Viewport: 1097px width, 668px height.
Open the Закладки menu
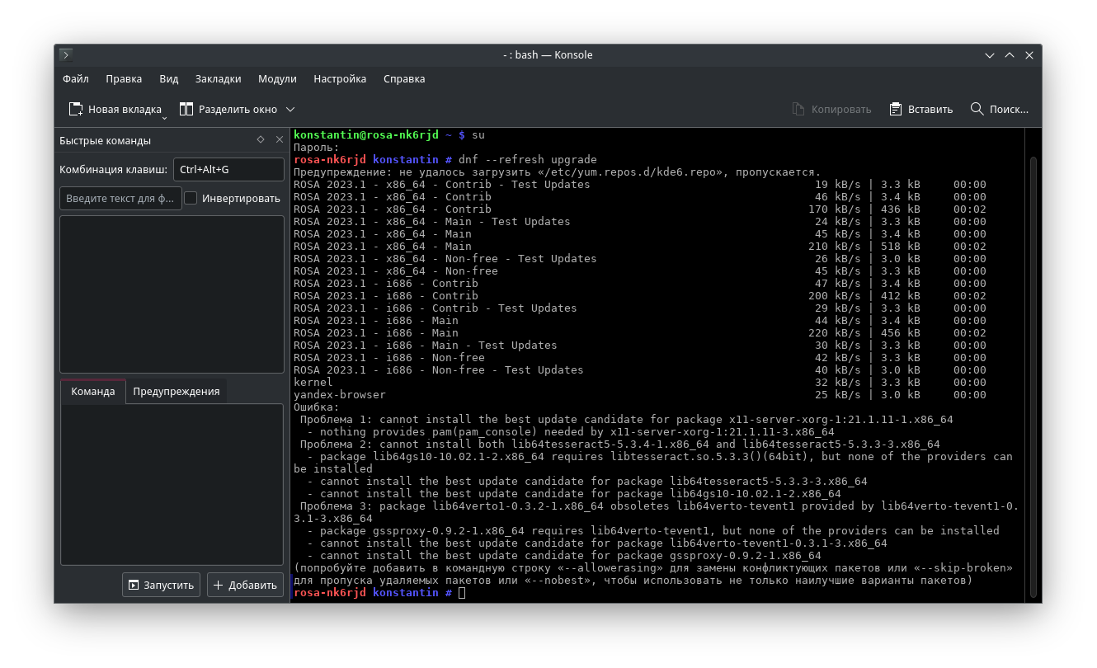[x=218, y=79]
